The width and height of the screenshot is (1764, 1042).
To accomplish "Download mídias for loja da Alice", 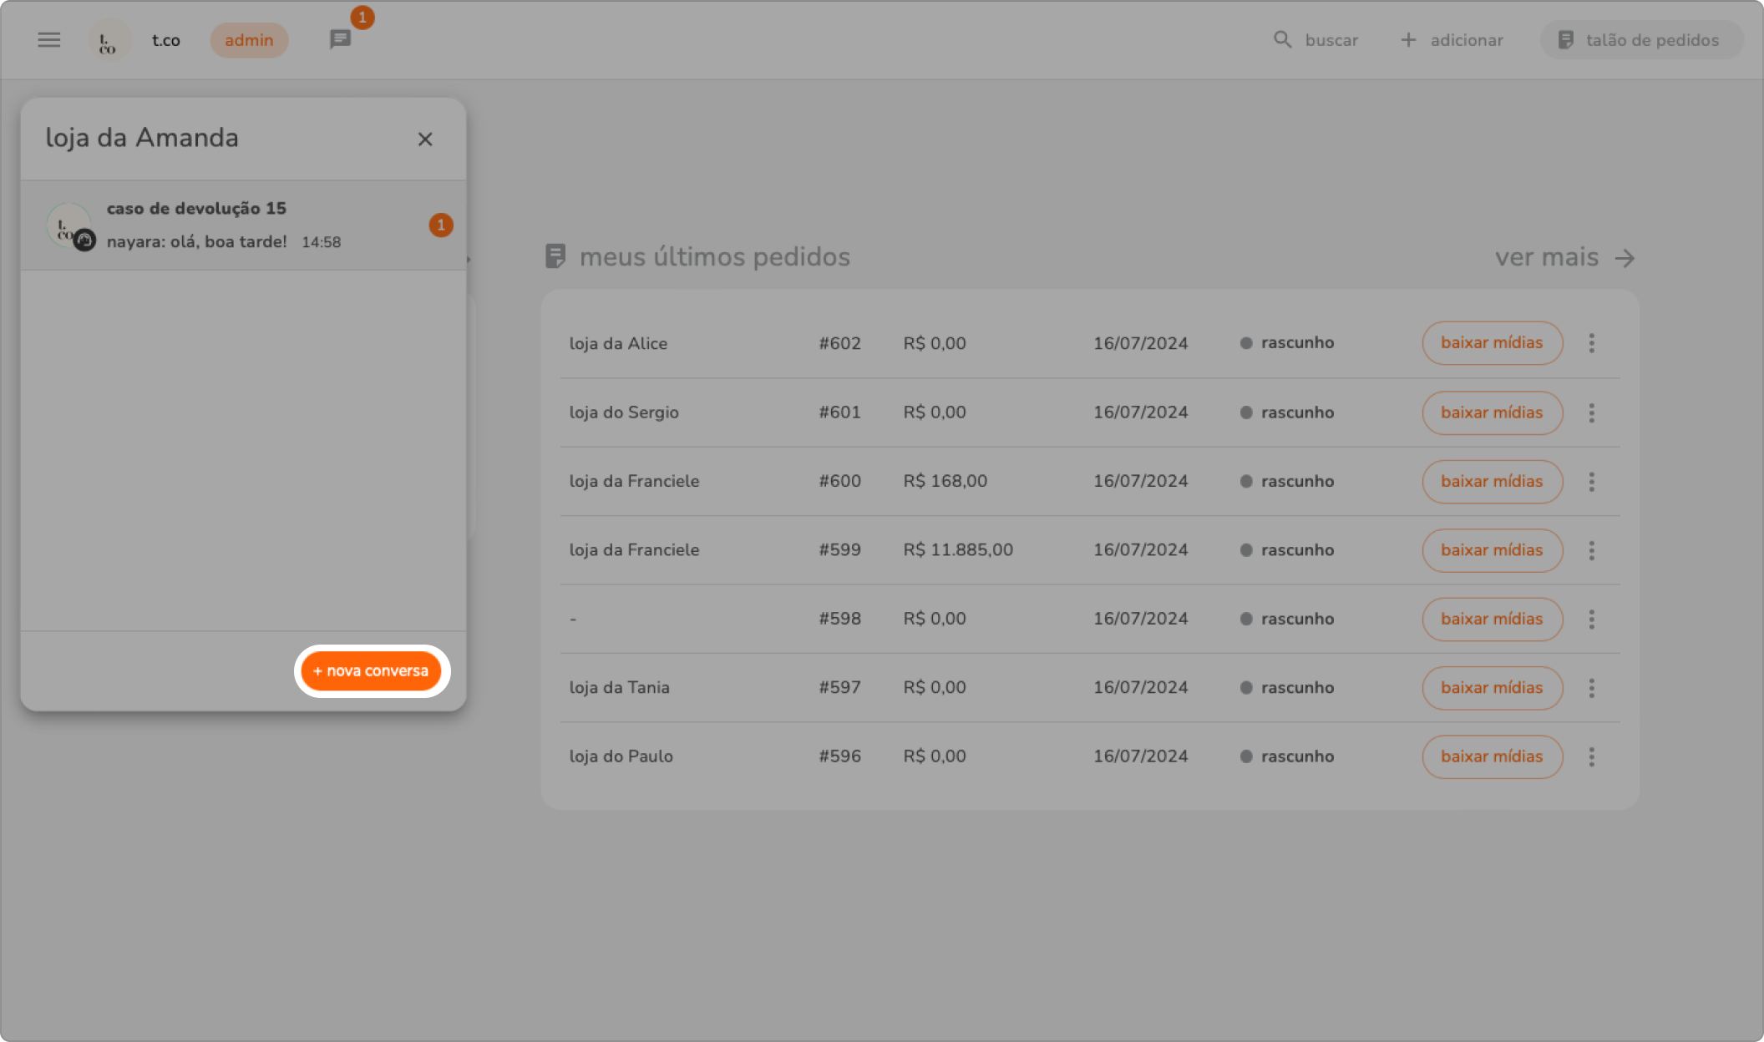I will [x=1492, y=343].
